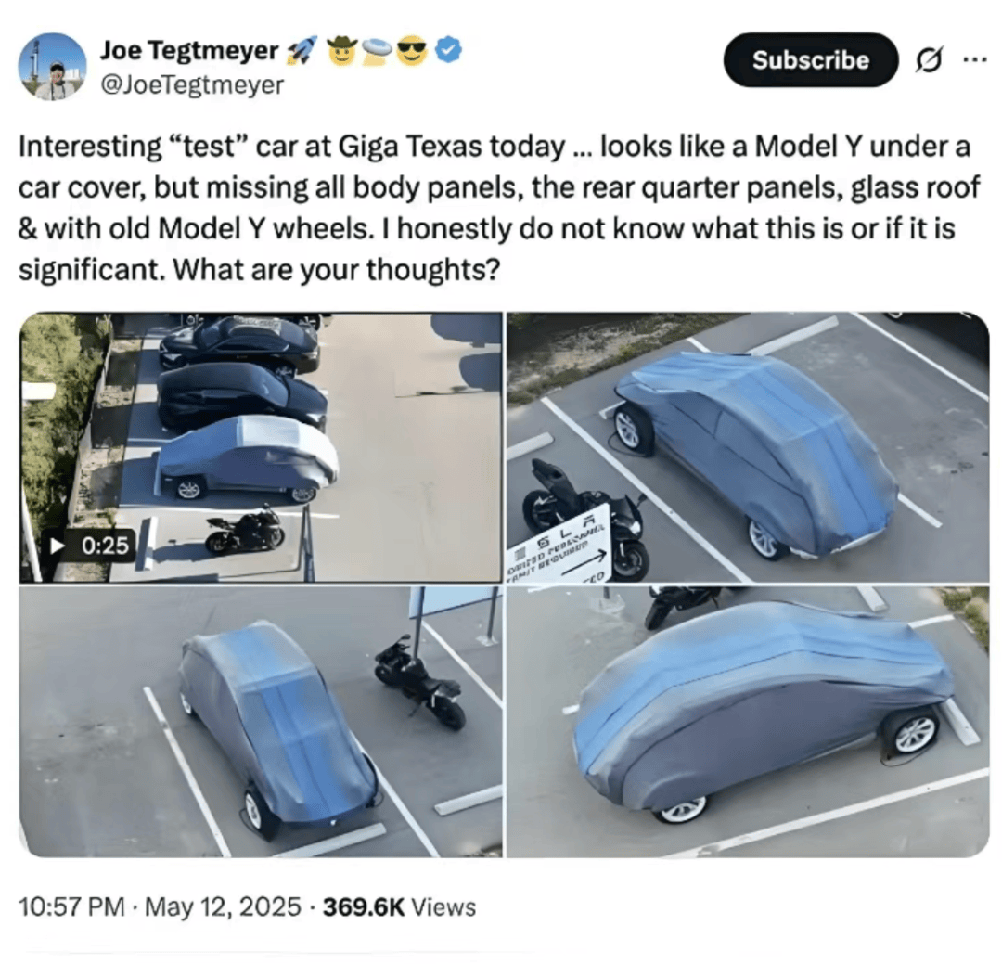
Task: Click the Joe Tegtmeyer display name
Action: 189,50
